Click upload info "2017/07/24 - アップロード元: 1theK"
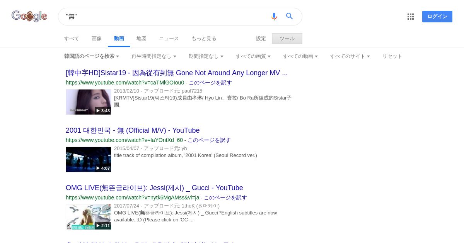This screenshot has height=243, width=464. 167,206
